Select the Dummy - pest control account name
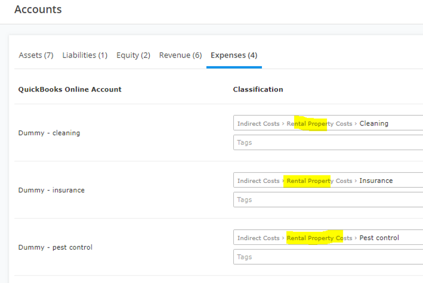This screenshot has height=283, width=423. 56,247
